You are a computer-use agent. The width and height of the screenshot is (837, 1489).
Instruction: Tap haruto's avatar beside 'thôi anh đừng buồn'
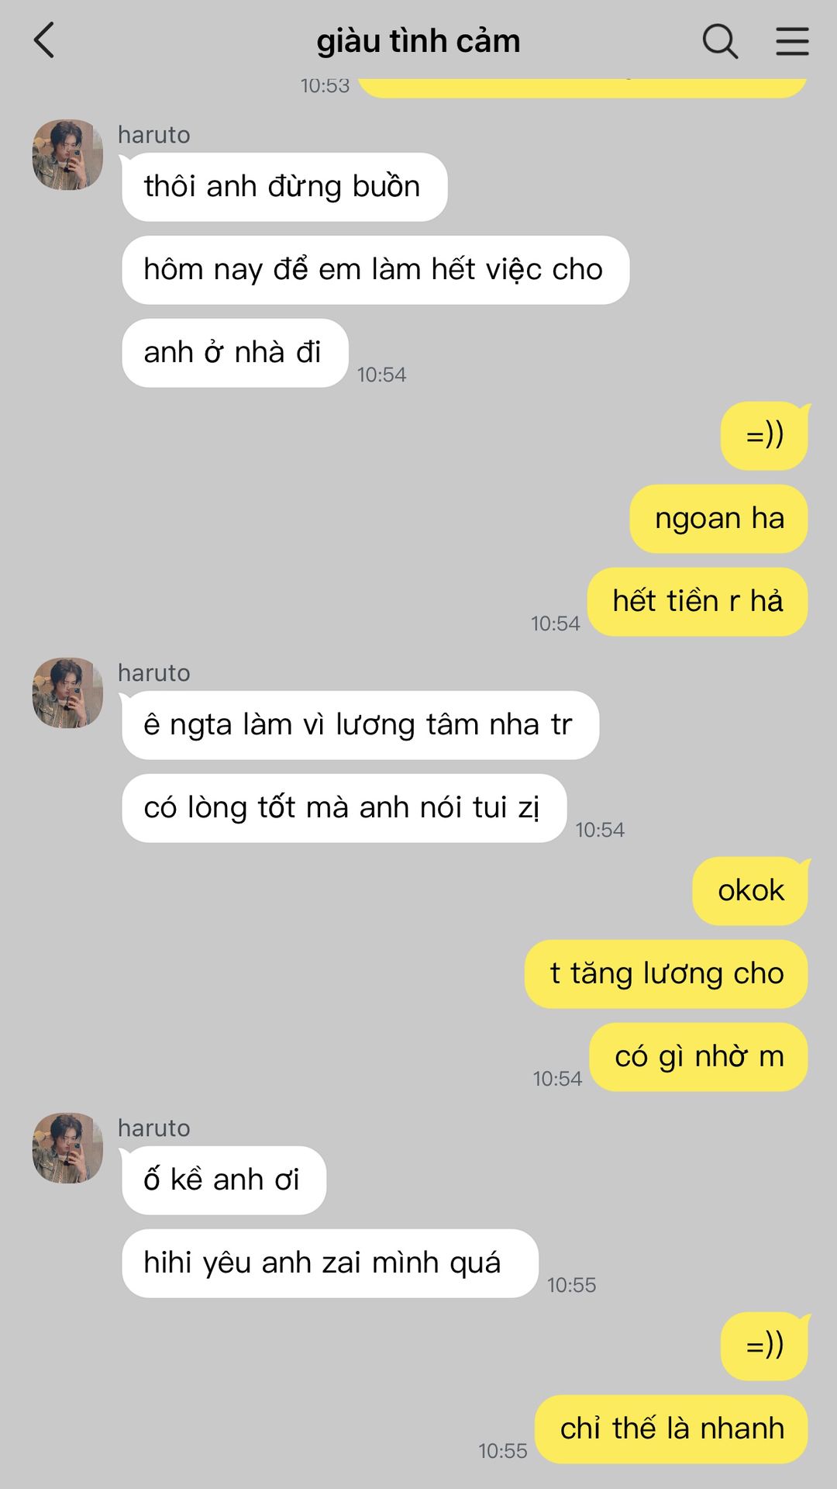pyautogui.click(x=67, y=154)
